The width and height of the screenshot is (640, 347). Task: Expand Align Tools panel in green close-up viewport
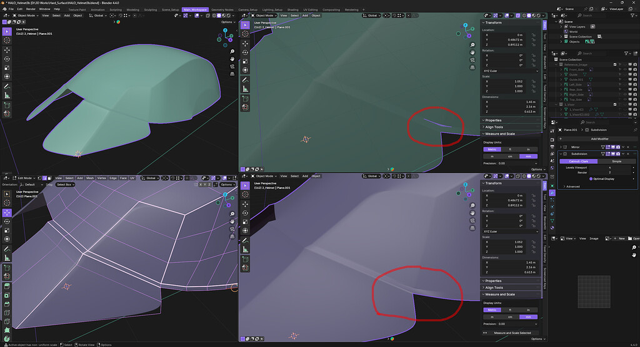pos(494,127)
